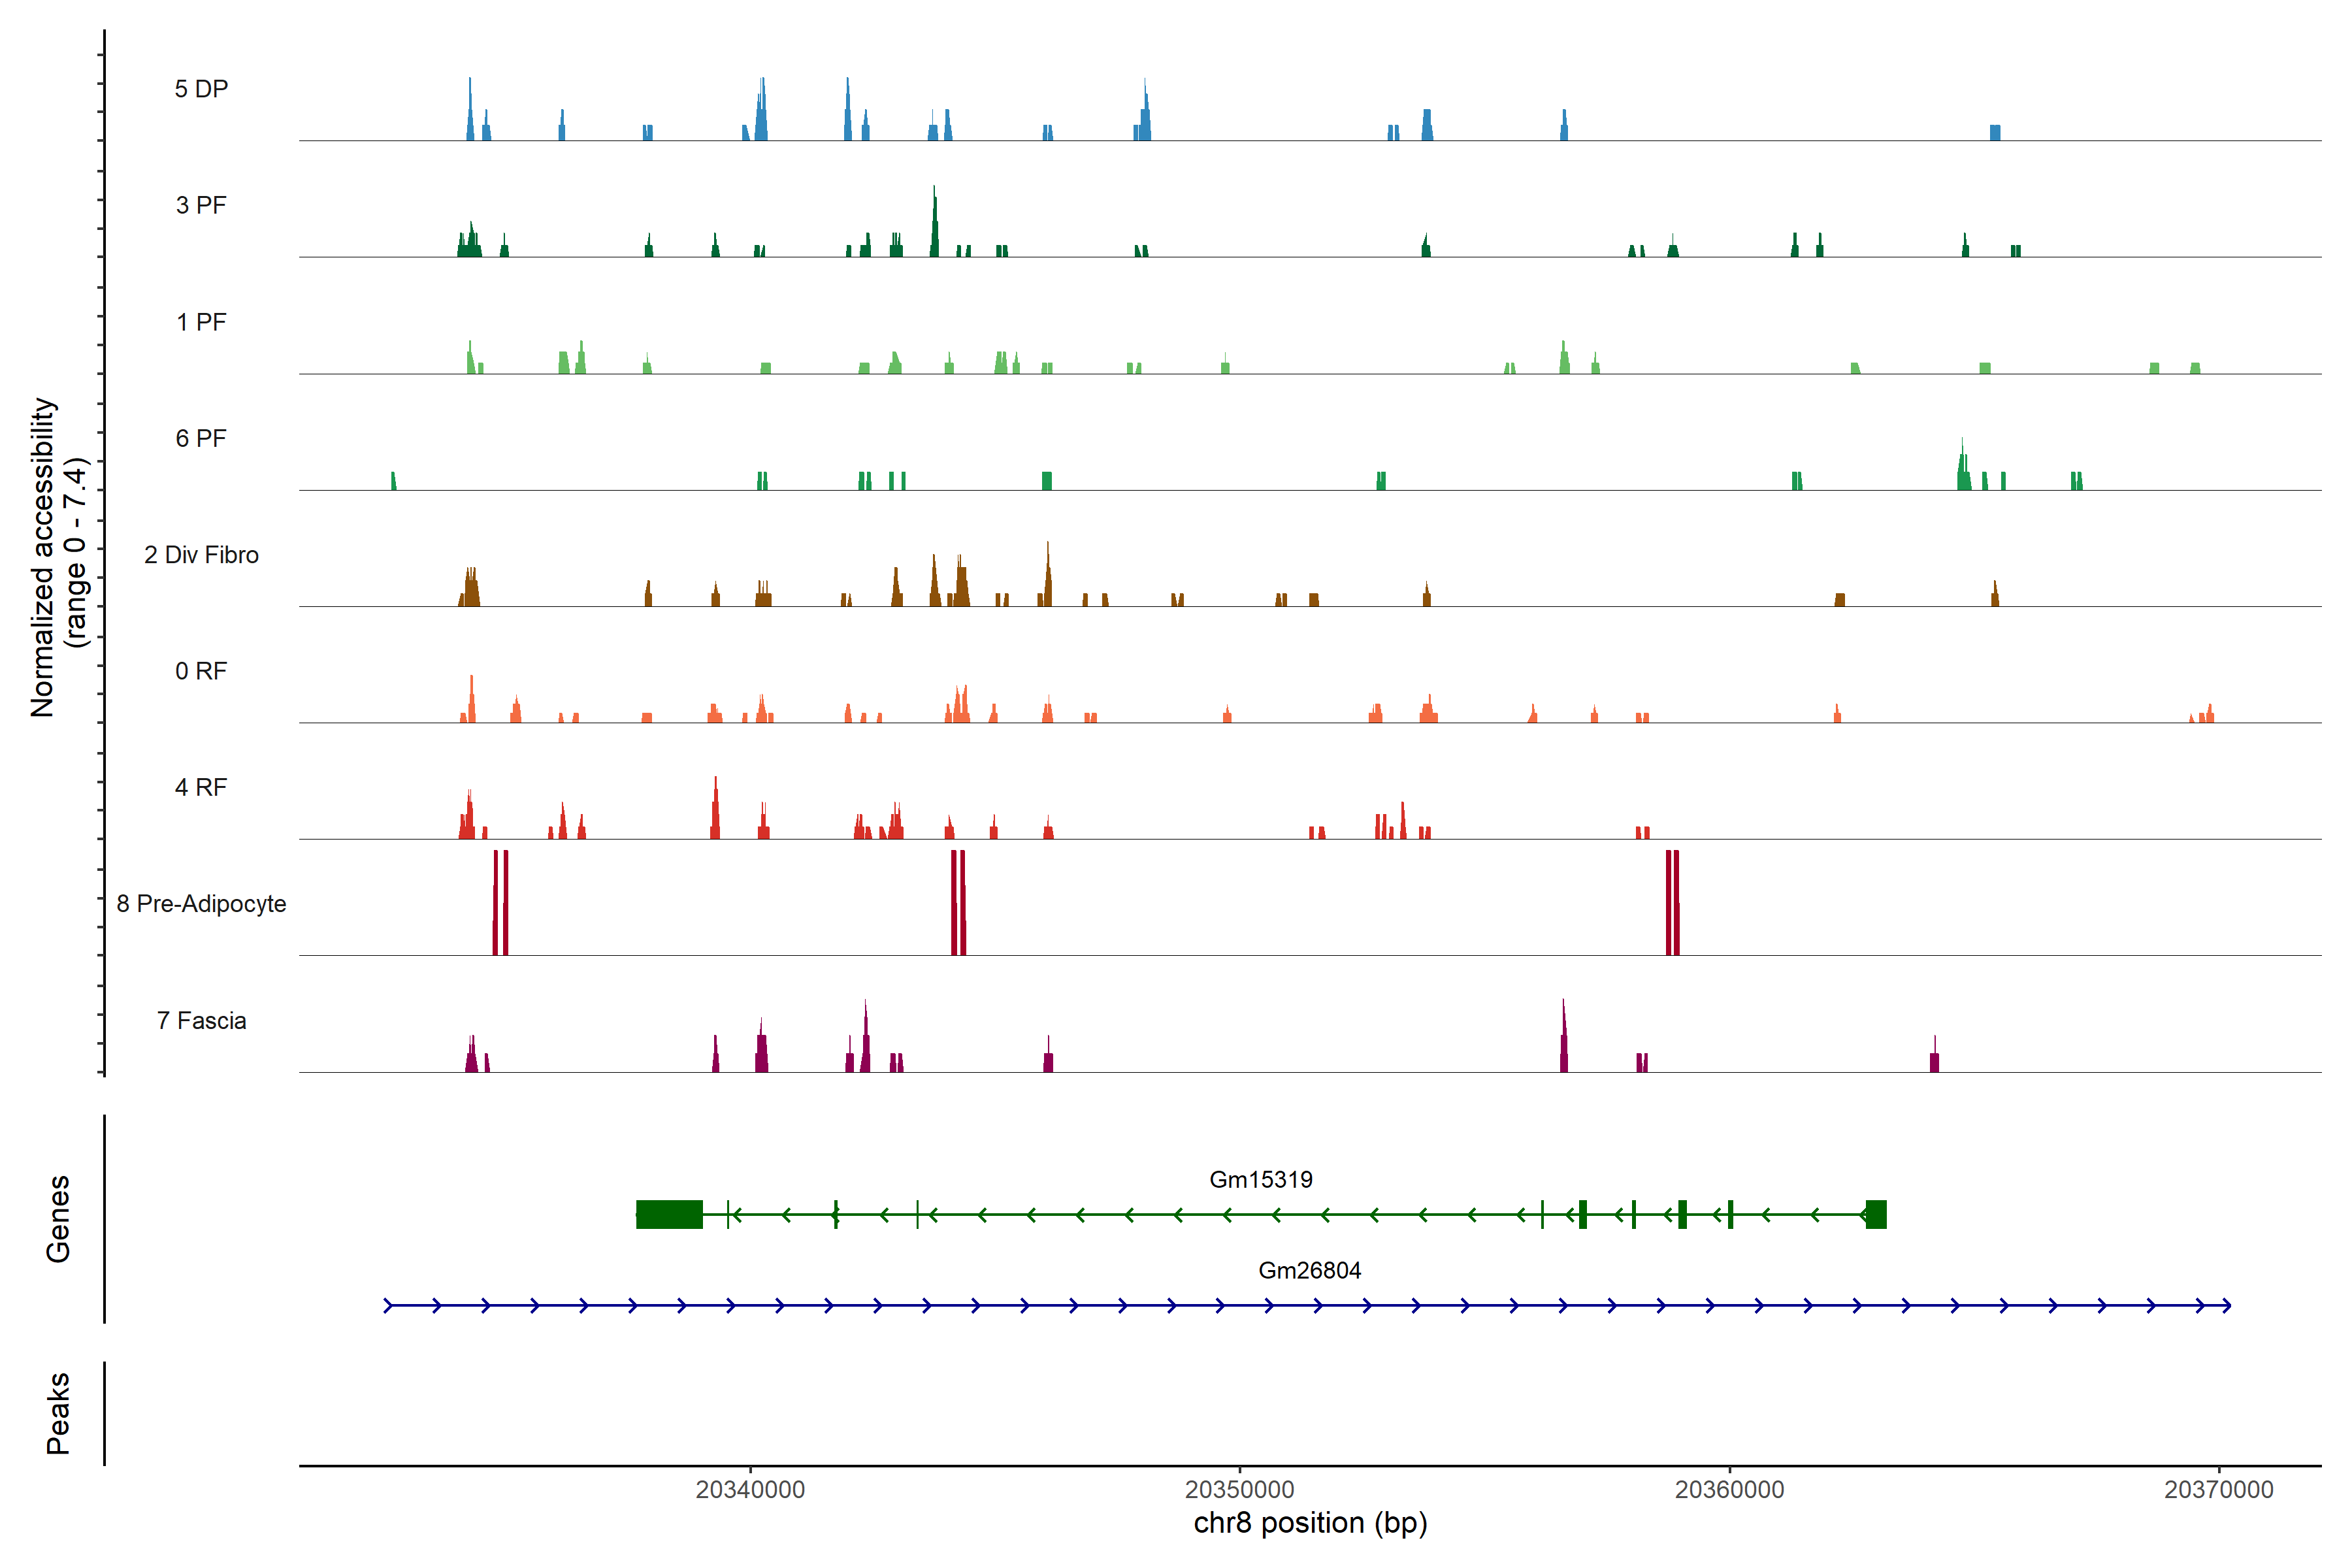Click the 20360000 axis tick label
This screenshot has width=2352, height=1568.
[1729, 1489]
